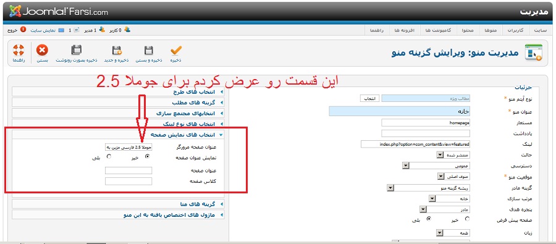
Task: Open the راهنما lifebuoy toolbar icon
Action: pyautogui.click(x=18, y=51)
